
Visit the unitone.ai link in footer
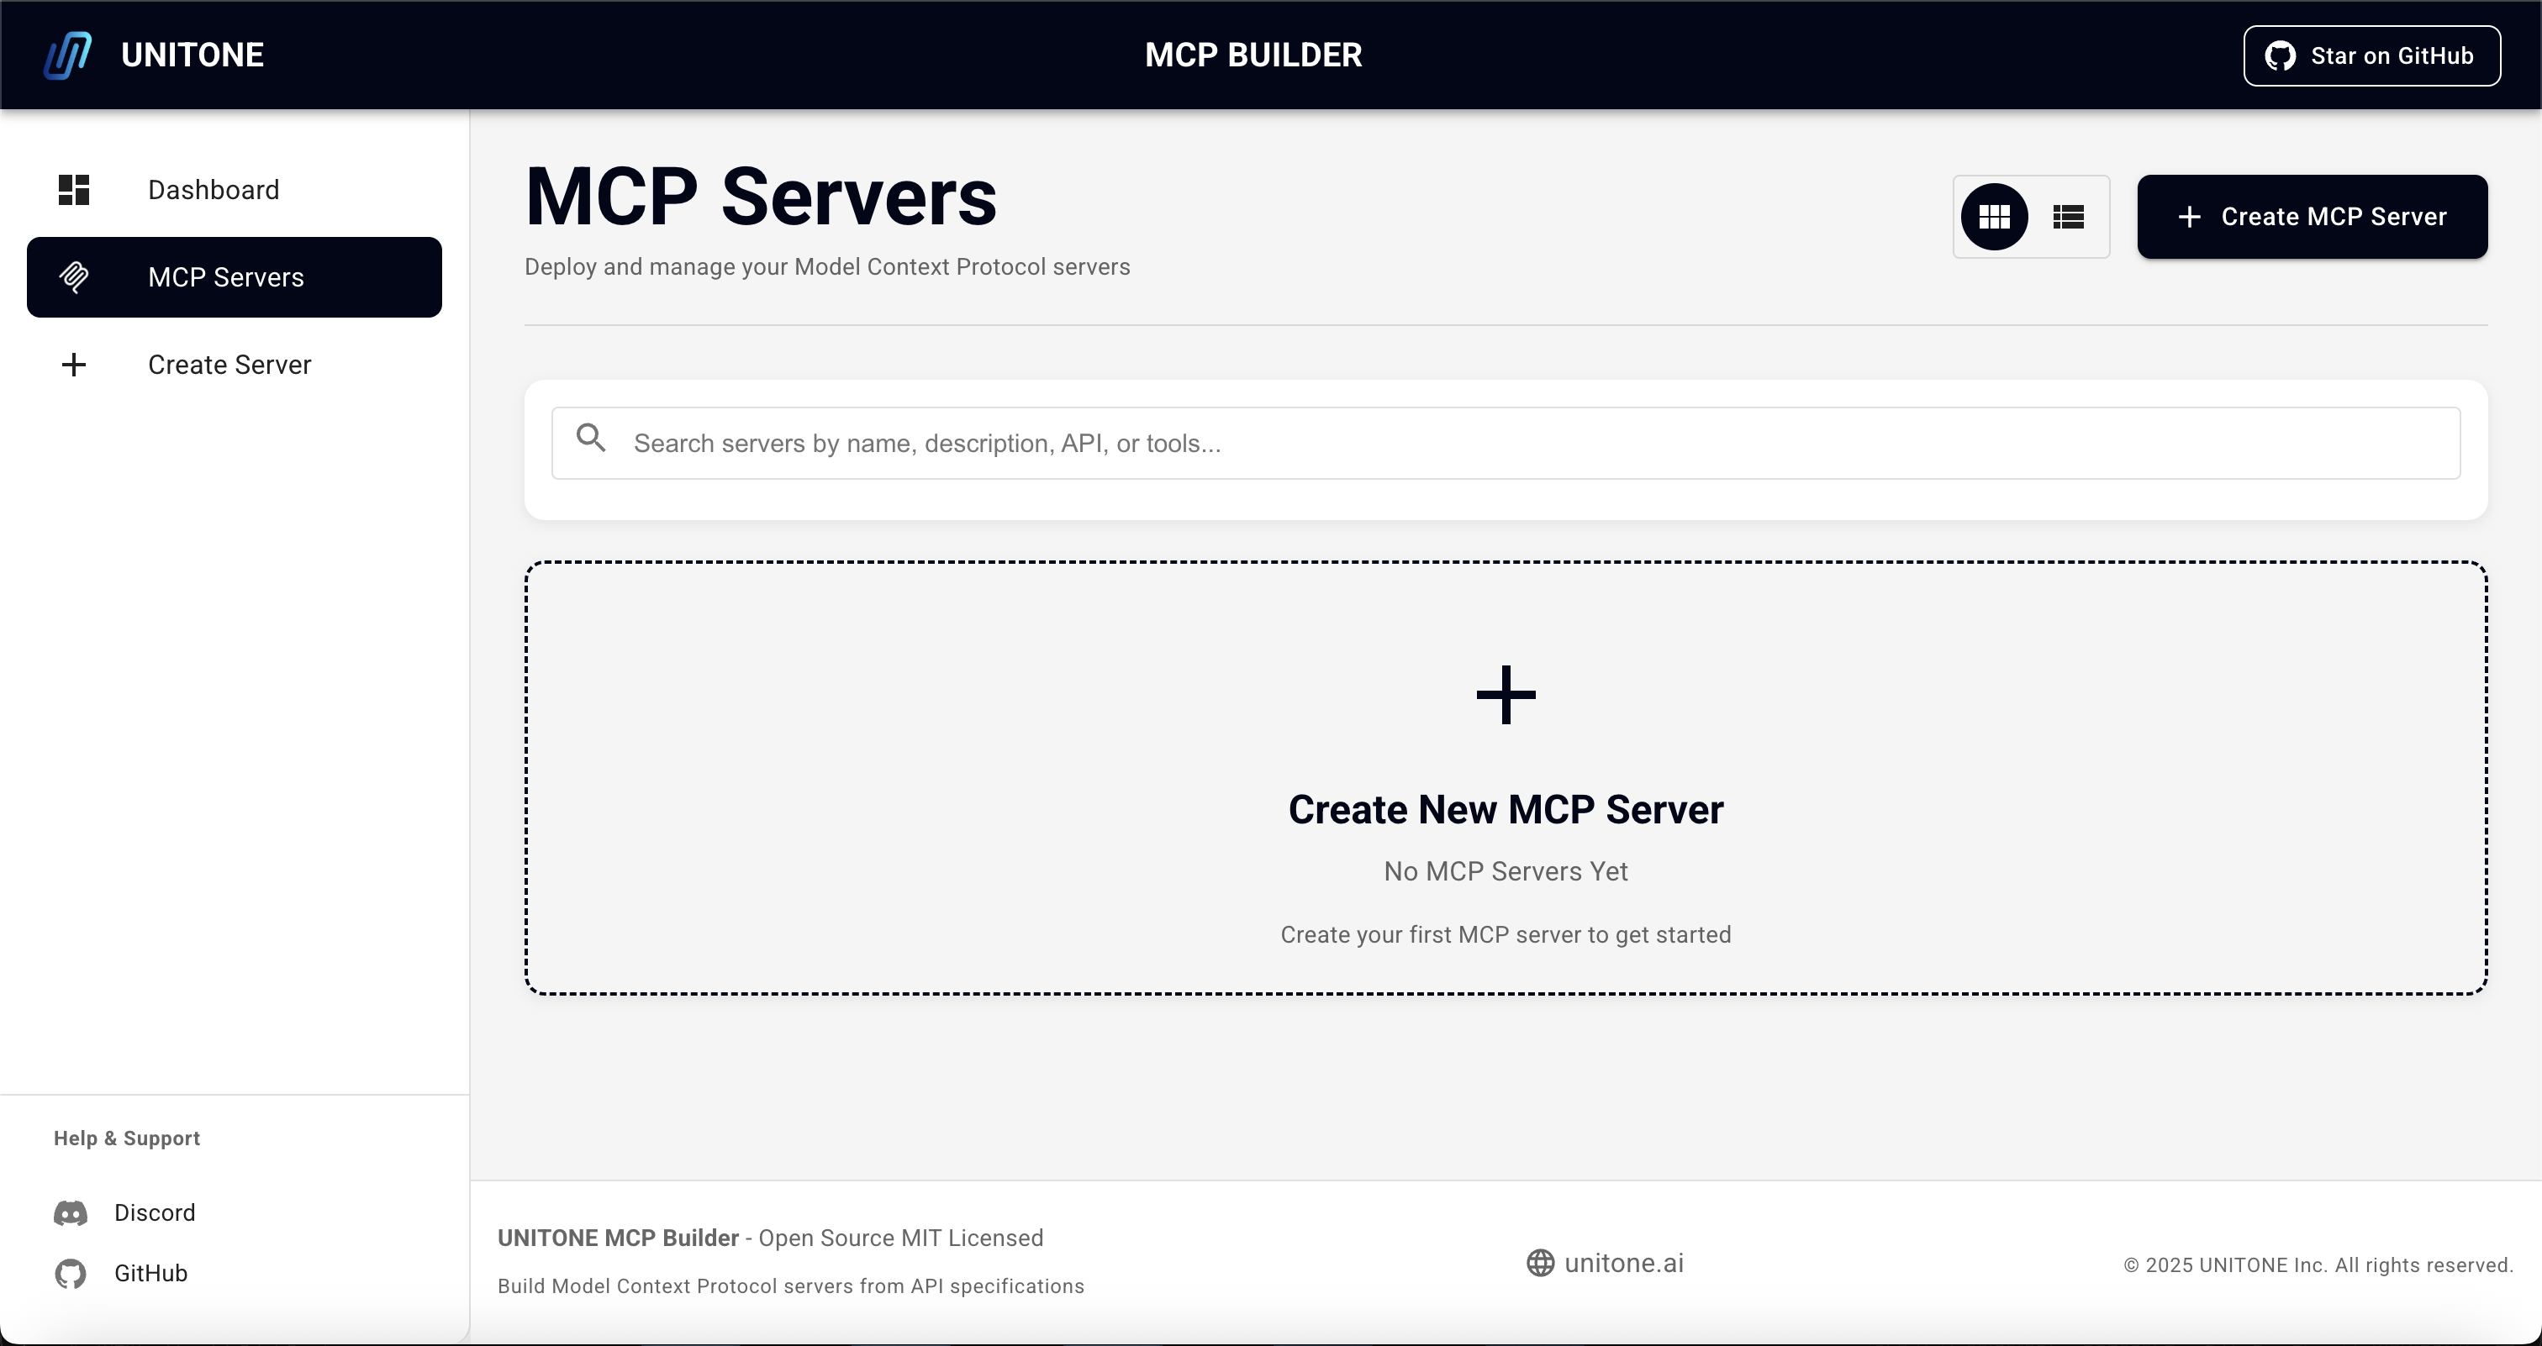(x=1605, y=1263)
